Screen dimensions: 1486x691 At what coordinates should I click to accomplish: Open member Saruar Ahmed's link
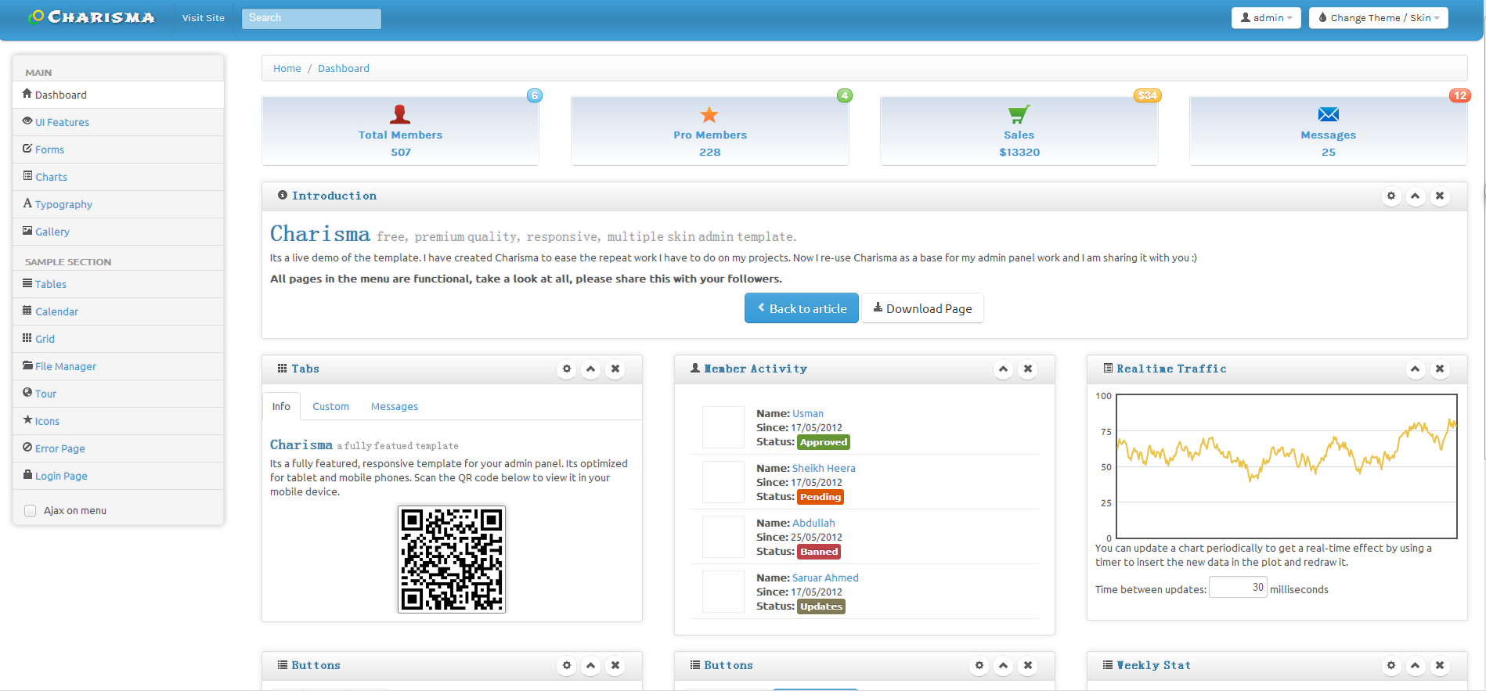tap(825, 578)
